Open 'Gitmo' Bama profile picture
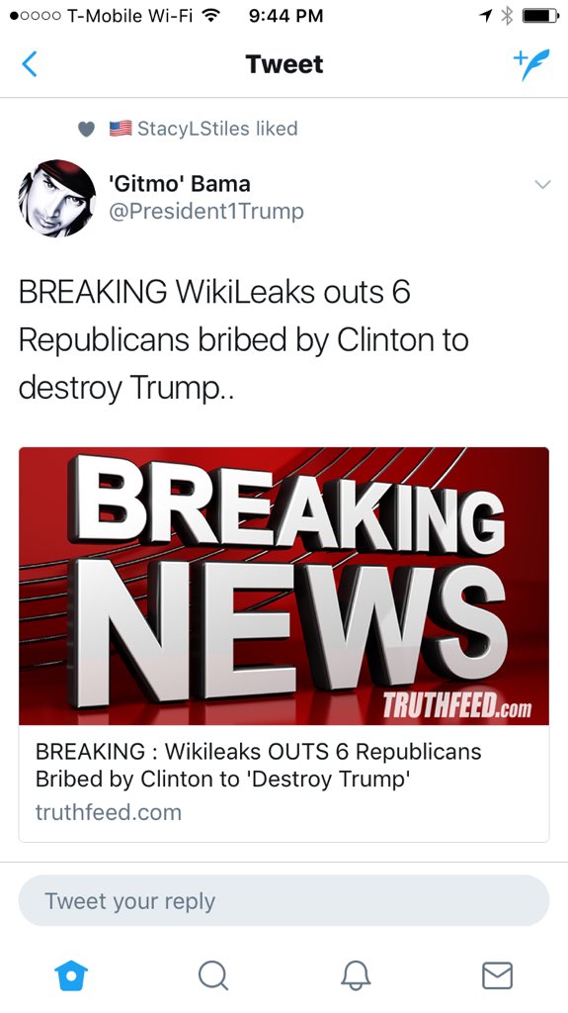 57,198
